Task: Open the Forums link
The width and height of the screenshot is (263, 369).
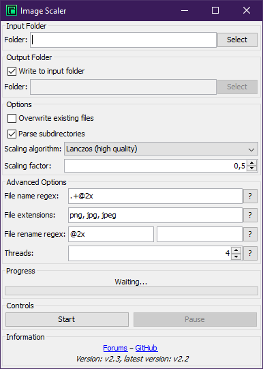Action: 115,348
